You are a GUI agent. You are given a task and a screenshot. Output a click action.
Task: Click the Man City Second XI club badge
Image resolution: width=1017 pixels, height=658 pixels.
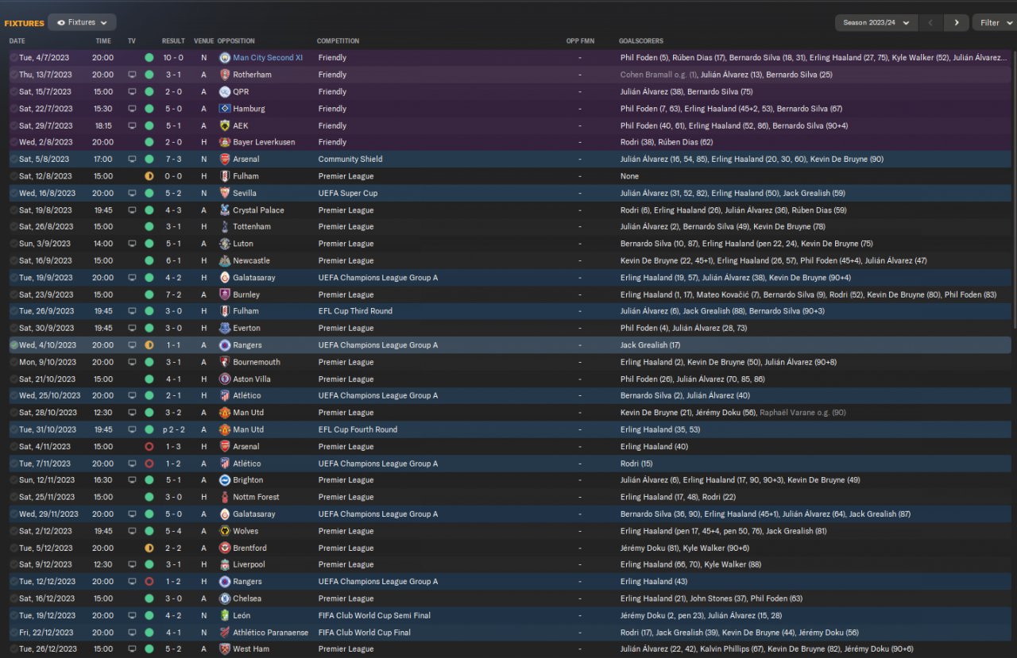(224, 58)
